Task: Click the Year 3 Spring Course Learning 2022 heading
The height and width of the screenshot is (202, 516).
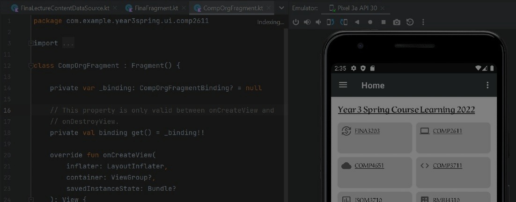Action: (406, 110)
